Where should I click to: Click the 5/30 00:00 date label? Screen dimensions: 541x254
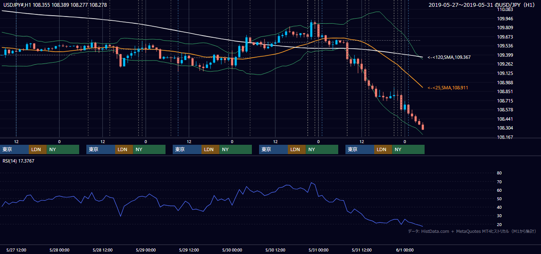(232, 250)
